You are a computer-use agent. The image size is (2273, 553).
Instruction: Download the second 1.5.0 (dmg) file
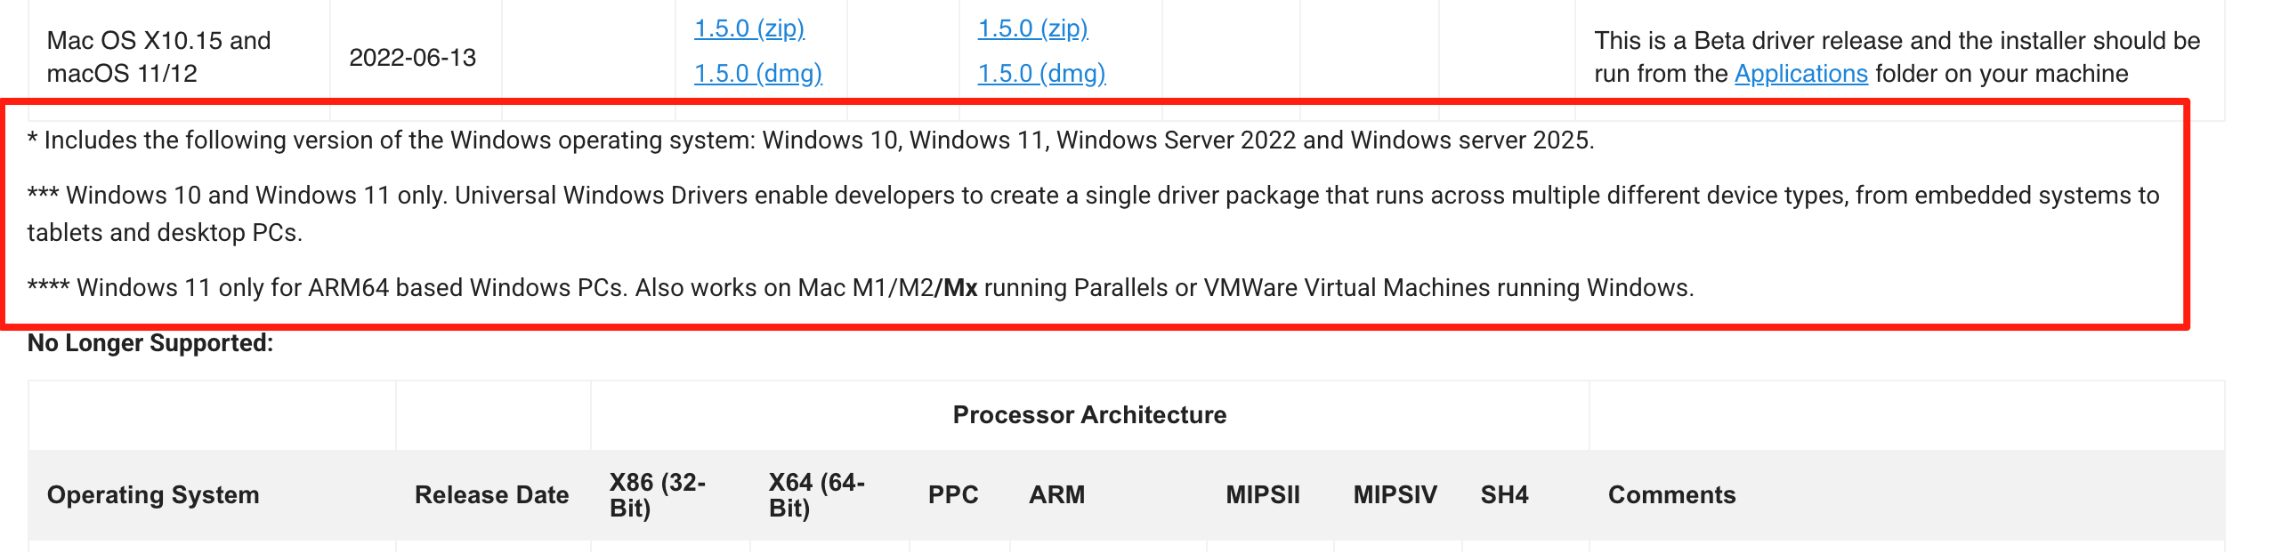coord(1041,75)
